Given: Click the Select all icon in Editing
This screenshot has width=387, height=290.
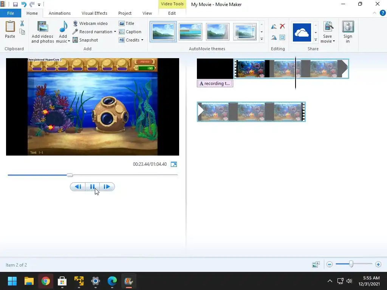Looking at the screenshot, I should coord(282,37).
